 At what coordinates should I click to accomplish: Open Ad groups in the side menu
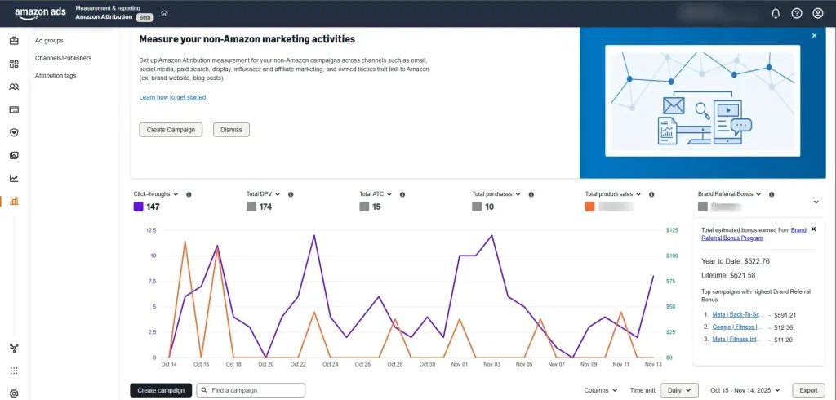pos(49,41)
